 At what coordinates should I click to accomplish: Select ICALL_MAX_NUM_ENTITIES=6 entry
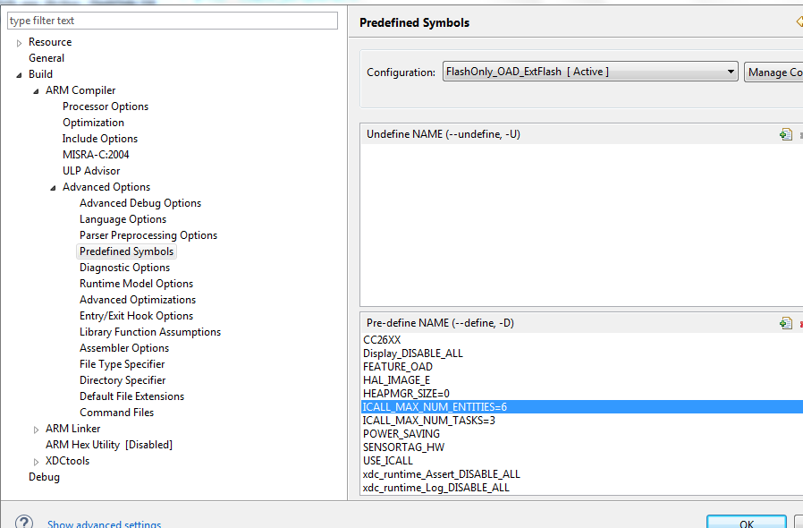click(x=582, y=407)
